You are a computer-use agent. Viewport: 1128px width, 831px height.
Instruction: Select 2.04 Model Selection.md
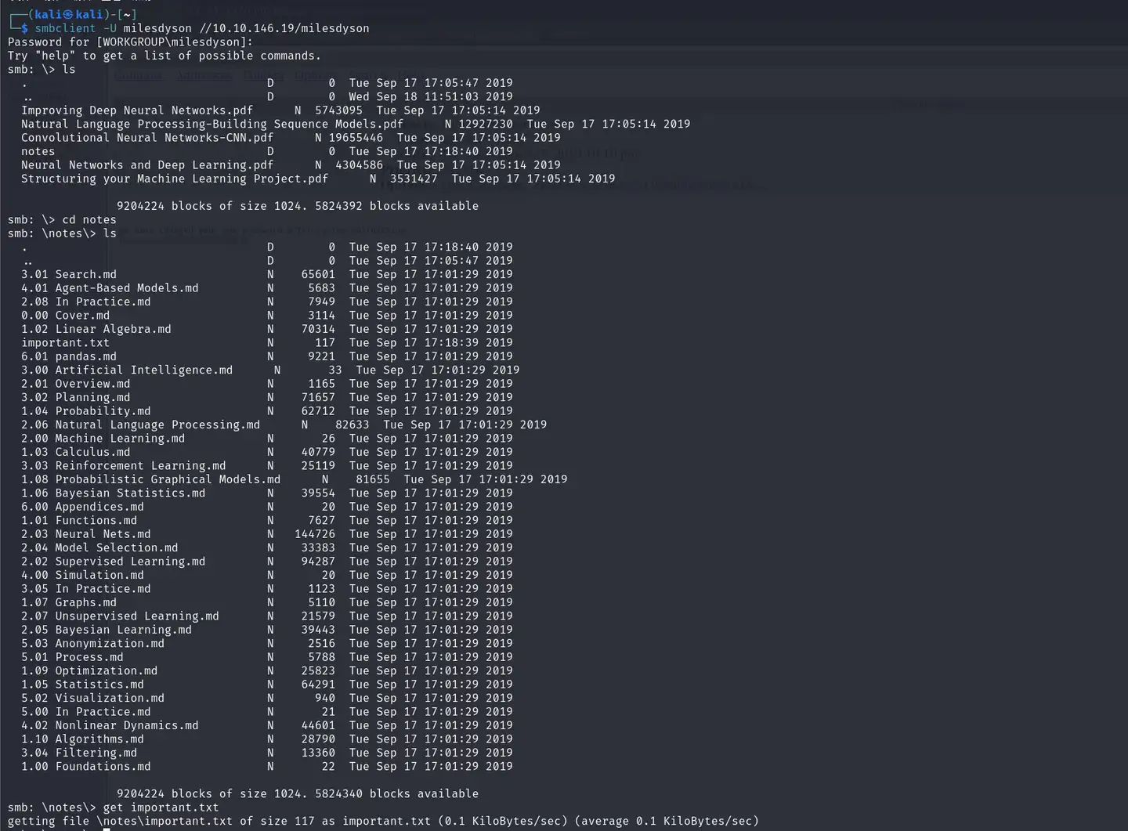pyautogui.click(x=99, y=548)
